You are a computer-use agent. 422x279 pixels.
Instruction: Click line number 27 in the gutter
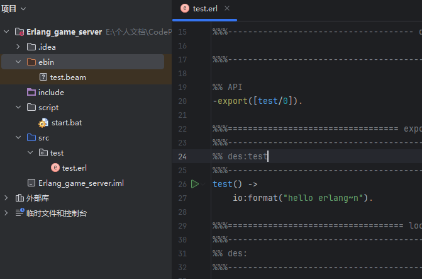click(x=182, y=198)
